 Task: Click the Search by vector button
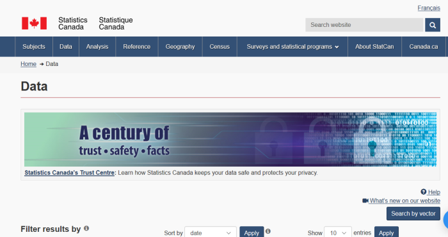413,213
